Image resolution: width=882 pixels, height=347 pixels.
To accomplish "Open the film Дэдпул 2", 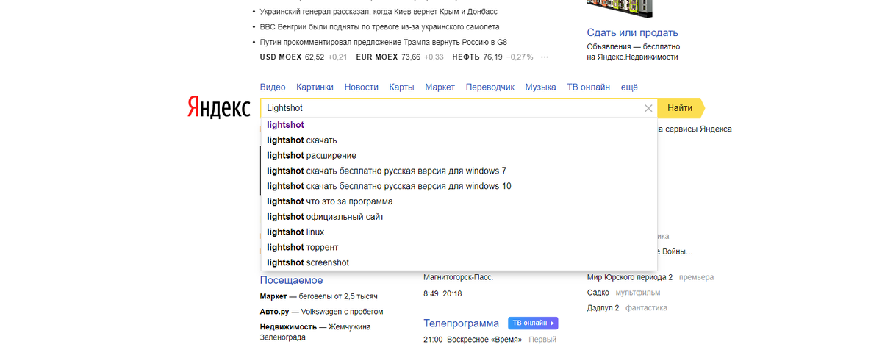I will [x=603, y=308].
